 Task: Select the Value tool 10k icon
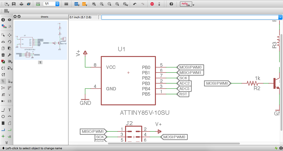[x=10, y=82]
